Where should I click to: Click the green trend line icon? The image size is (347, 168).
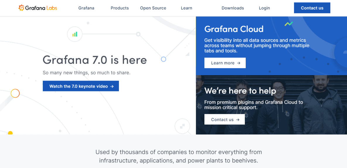pyautogui.click(x=288, y=24)
